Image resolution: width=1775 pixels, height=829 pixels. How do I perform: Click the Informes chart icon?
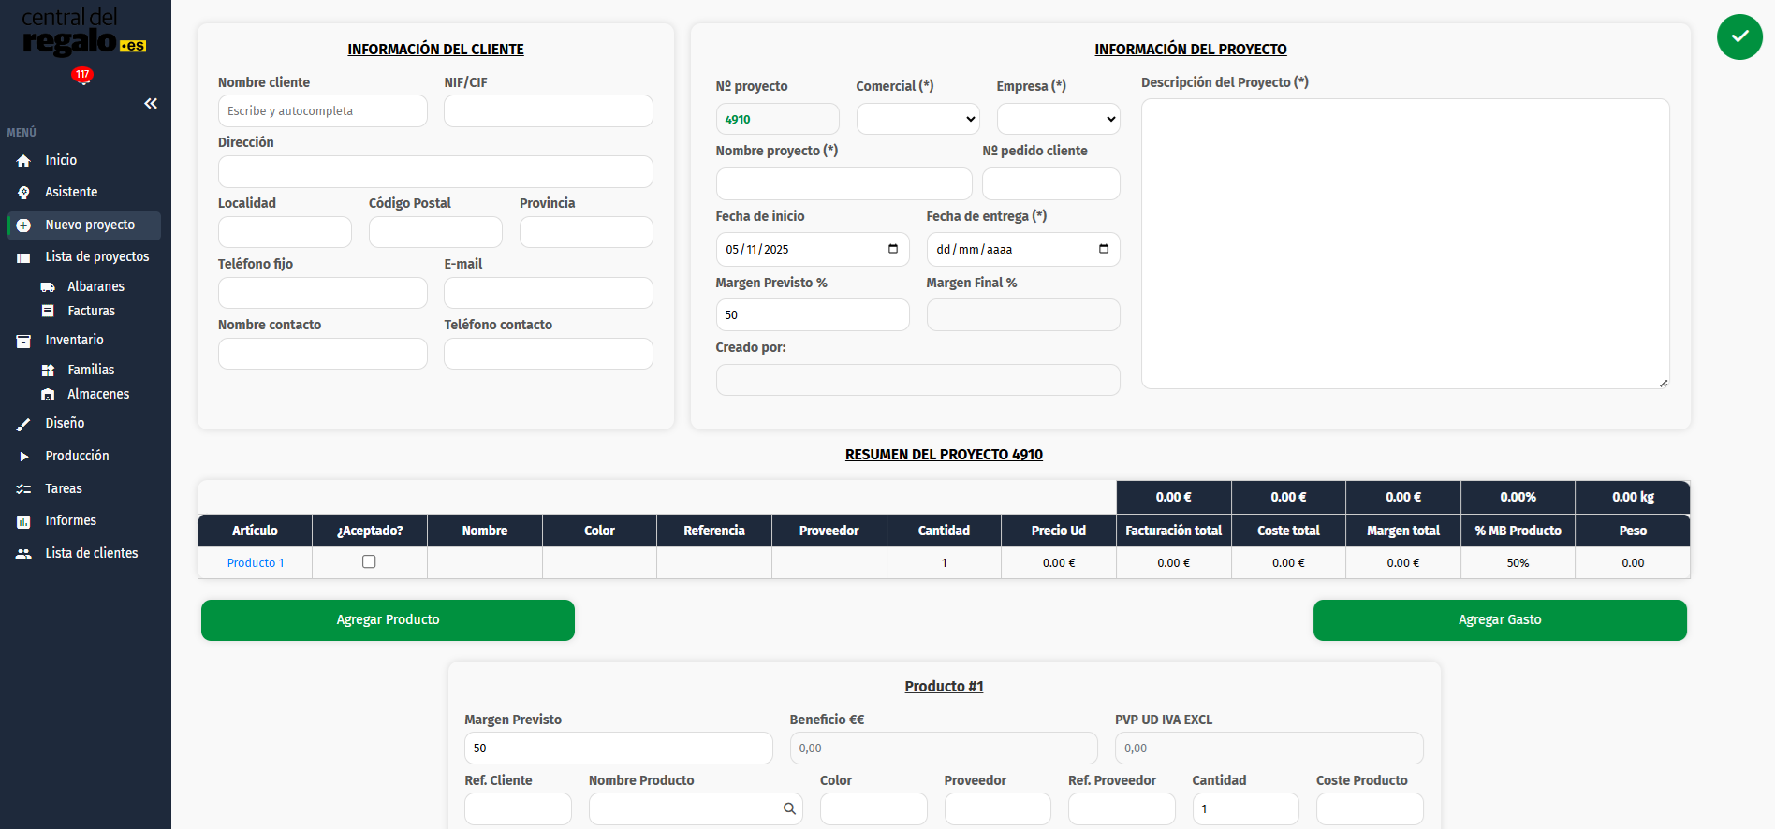tap(23, 521)
